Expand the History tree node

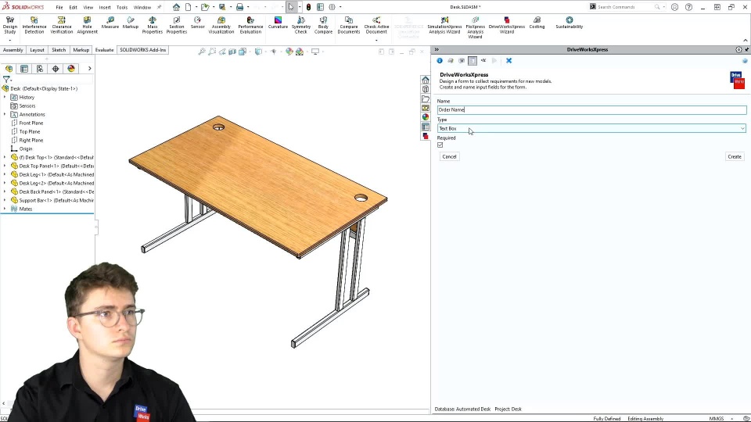[x=5, y=97]
